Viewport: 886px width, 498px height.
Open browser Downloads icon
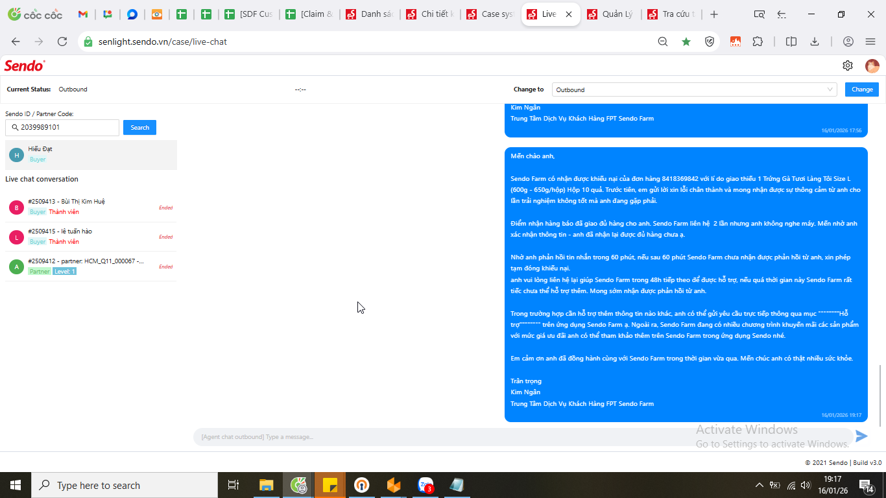pos(815,41)
